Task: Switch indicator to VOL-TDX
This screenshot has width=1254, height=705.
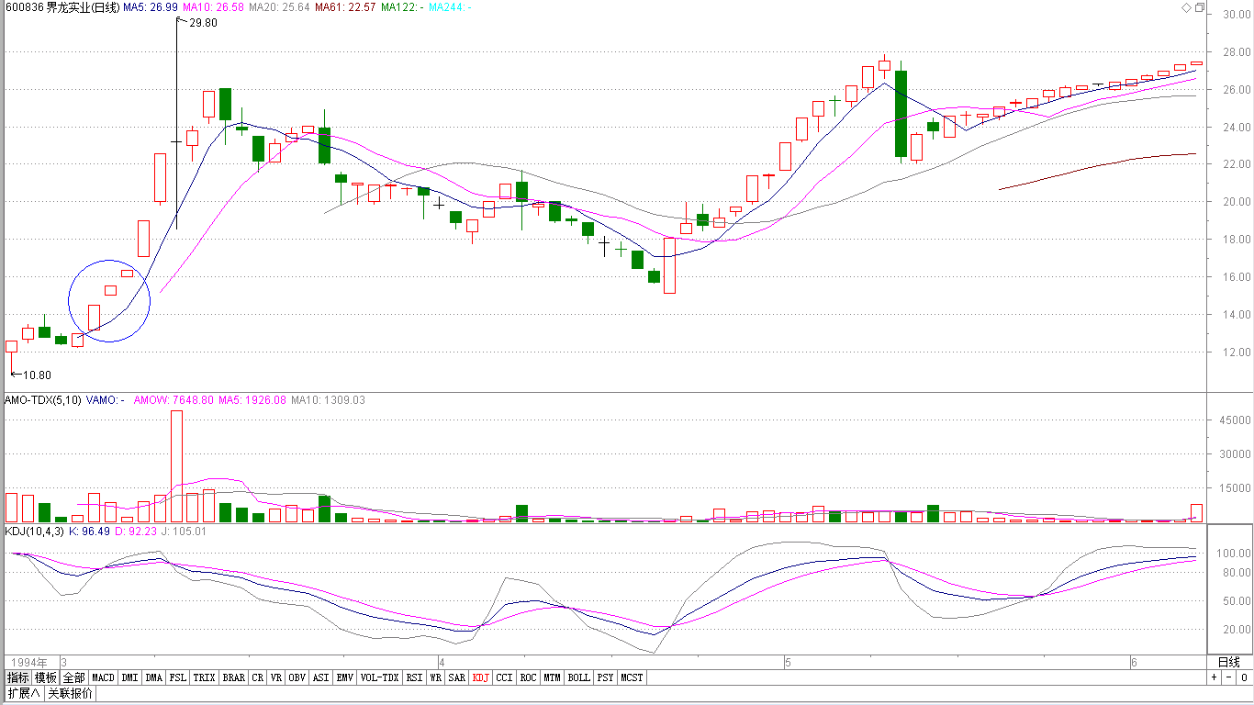Action: [x=379, y=677]
